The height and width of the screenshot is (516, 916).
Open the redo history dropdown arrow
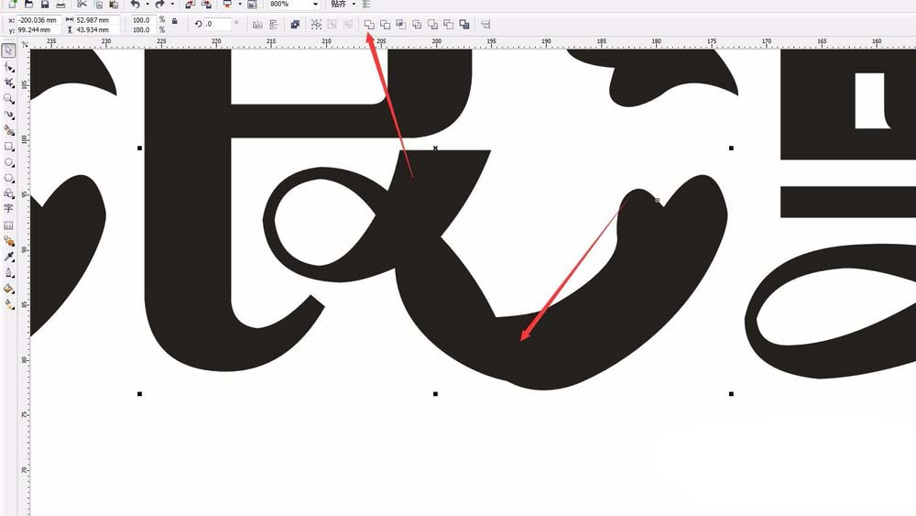tap(172, 4)
